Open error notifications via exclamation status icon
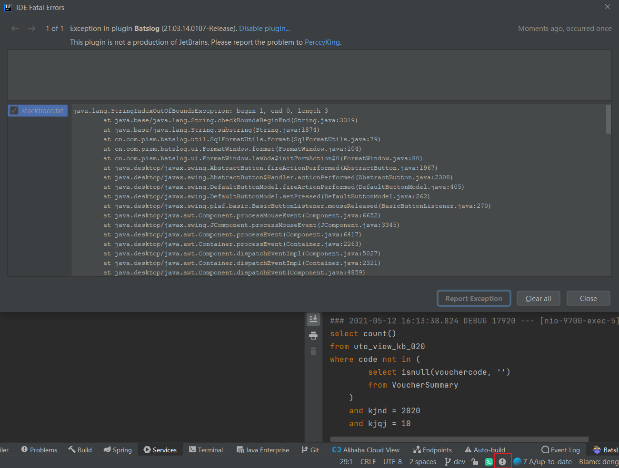Image resolution: width=619 pixels, height=468 pixels. pyautogui.click(x=503, y=461)
